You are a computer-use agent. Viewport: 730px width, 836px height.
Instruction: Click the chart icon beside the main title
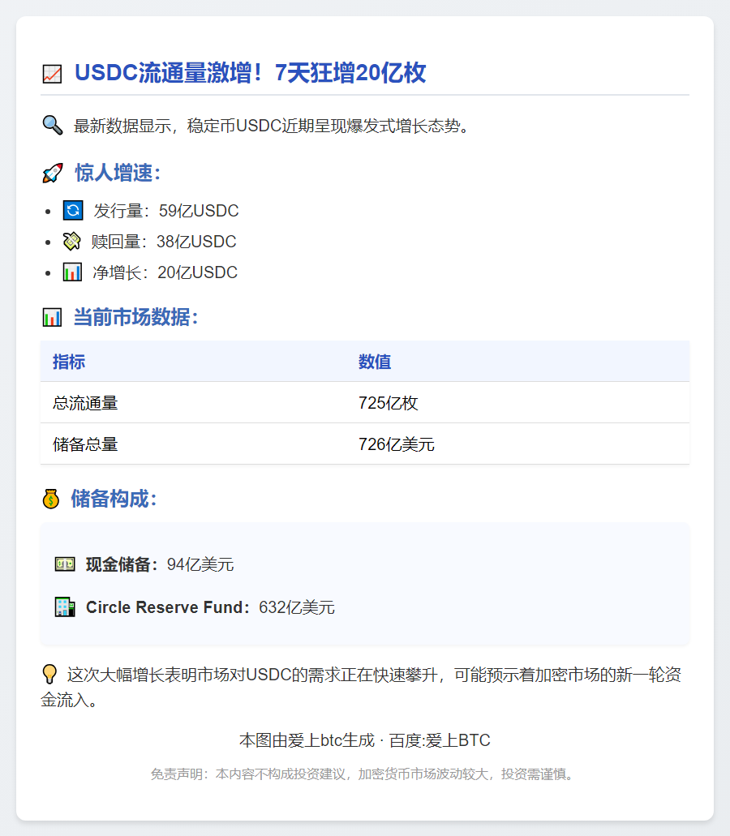pyautogui.click(x=52, y=74)
